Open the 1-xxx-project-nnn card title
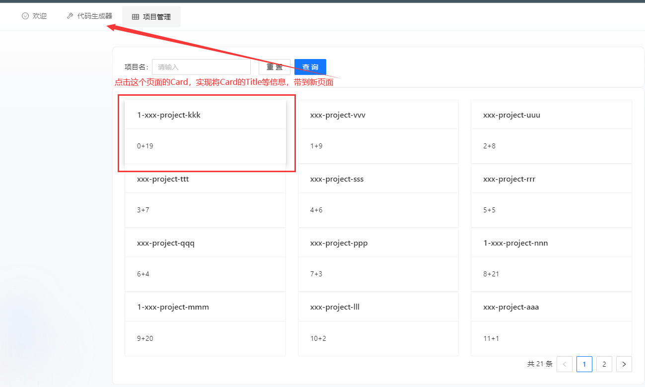This screenshot has height=387, width=645. pos(516,243)
